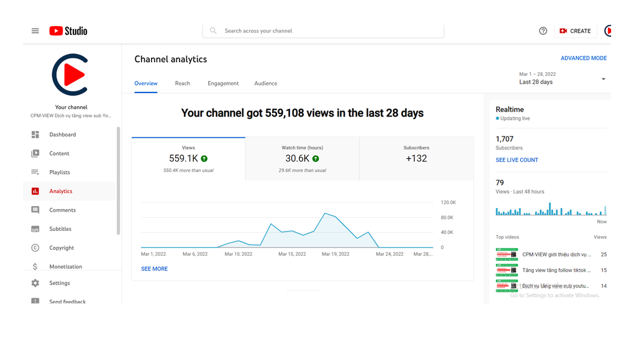Open thumbnail of Dịch vụ tăng view sub video
This screenshot has width=636, height=350.
coord(507,285)
